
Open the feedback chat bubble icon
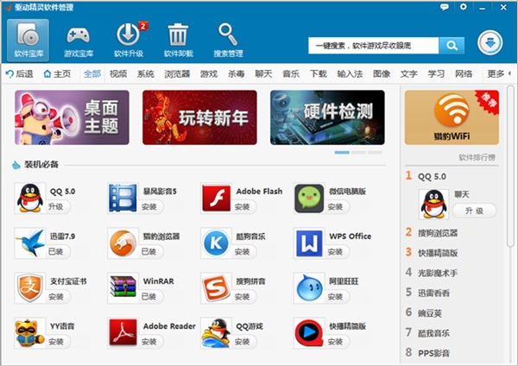pyautogui.click(x=445, y=7)
